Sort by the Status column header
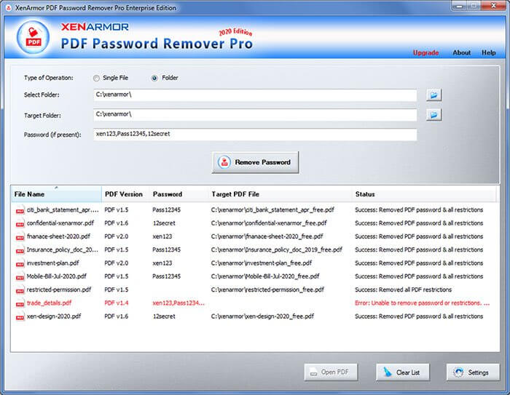 (x=424, y=194)
